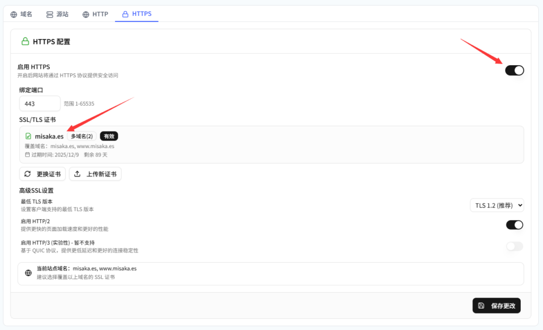This screenshot has height=330, width=543.
Task: Click the green lock icon beside HTTPS 配置
Action: pos(25,41)
